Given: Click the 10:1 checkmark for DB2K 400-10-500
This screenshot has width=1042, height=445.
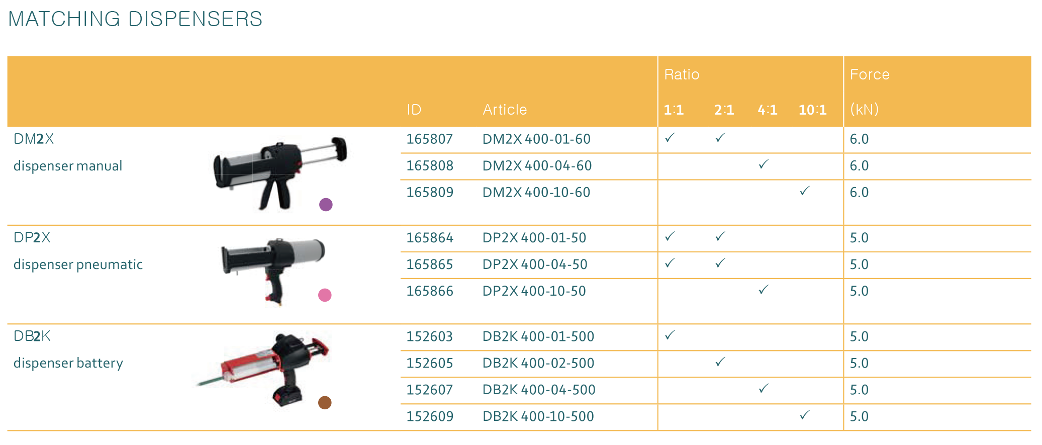Looking at the screenshot, I should [x=805, y=415].
